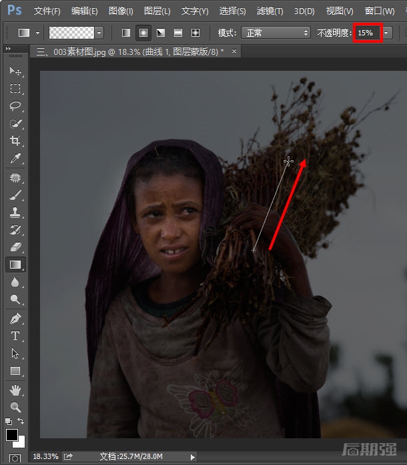Click the gradient preview swatch to edit

pyautogui.click(x=71, y=33)
